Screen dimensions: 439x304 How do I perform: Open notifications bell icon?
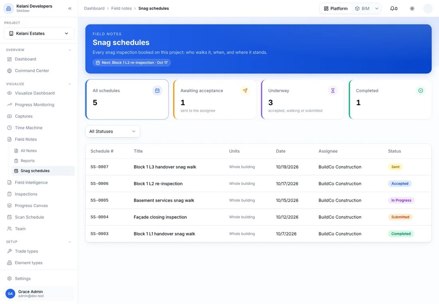point(394,8)
